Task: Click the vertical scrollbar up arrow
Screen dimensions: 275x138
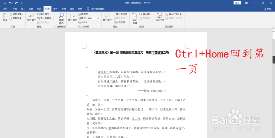Action: pos(273,30)
